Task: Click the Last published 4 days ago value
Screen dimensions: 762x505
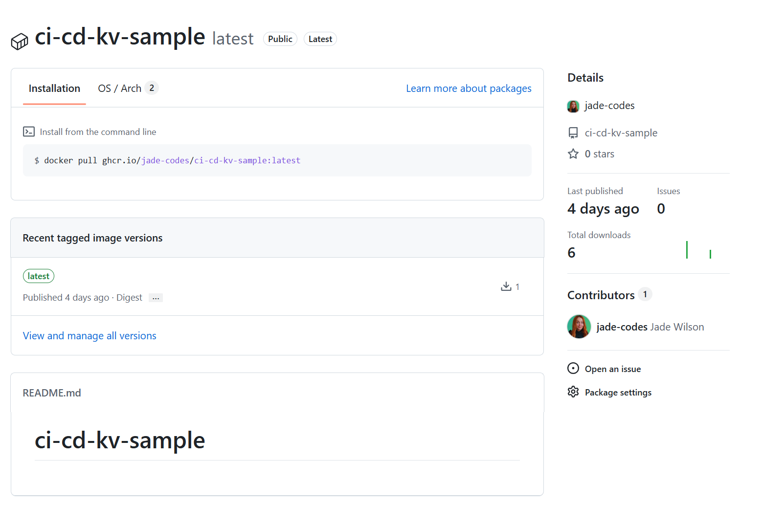Action: [603, 209]
